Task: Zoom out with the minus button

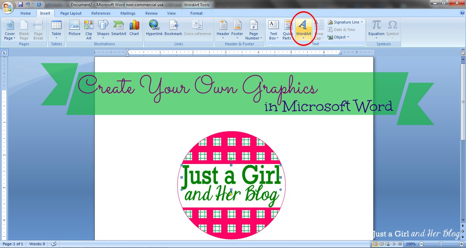Action: pos(421,244)
